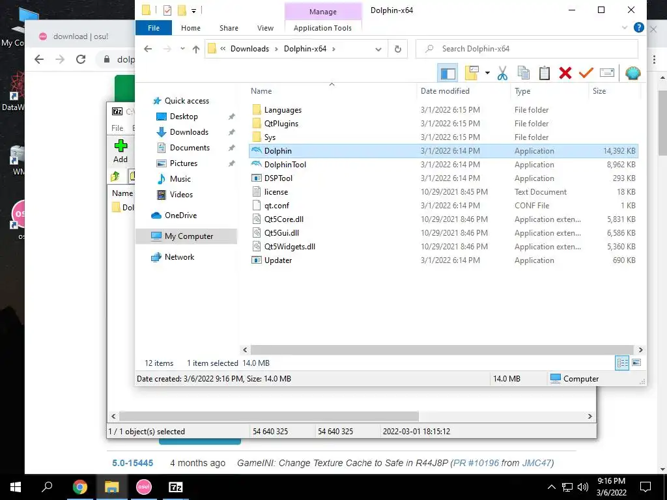
Task: Click Downloads in the address breadcrumb
Action: 249,49
